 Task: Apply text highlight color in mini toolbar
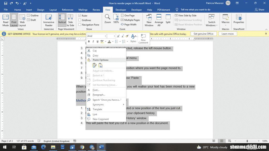(x=102, y=41)
